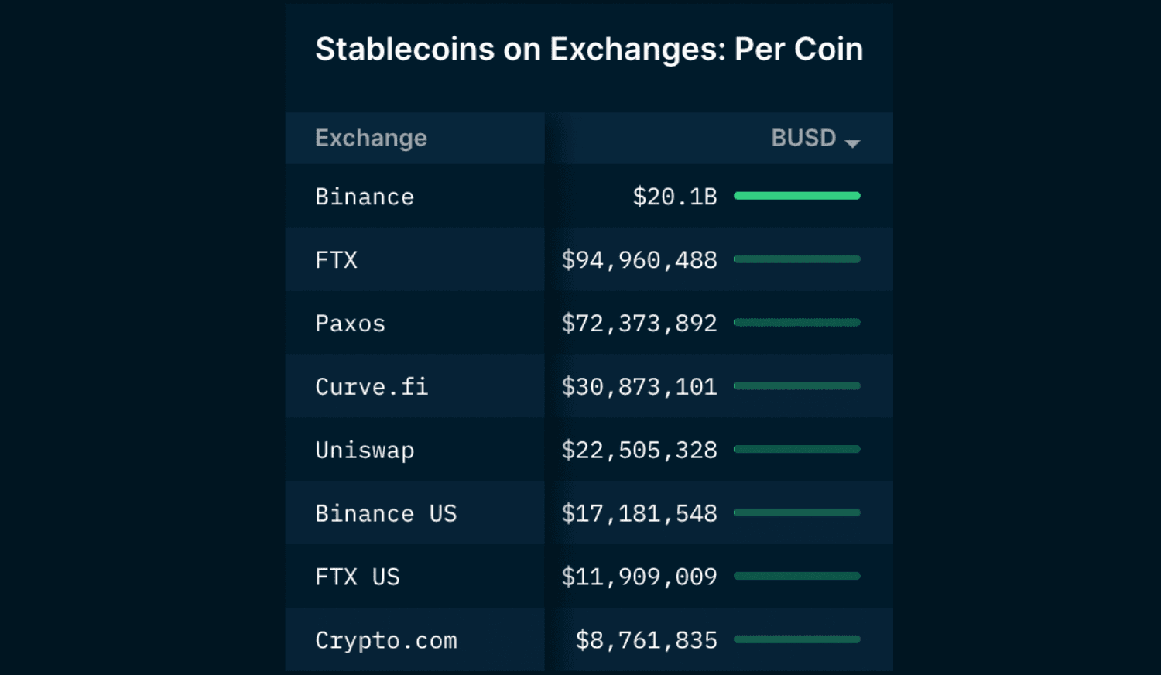Click the FTX balance bar indicator
1161x675 pixels.
point(797,259)
